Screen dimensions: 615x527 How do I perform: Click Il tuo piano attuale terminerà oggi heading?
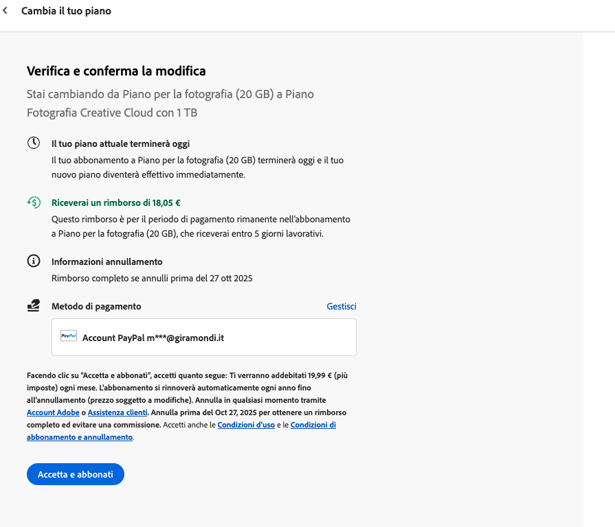click(x=120, y=143)
